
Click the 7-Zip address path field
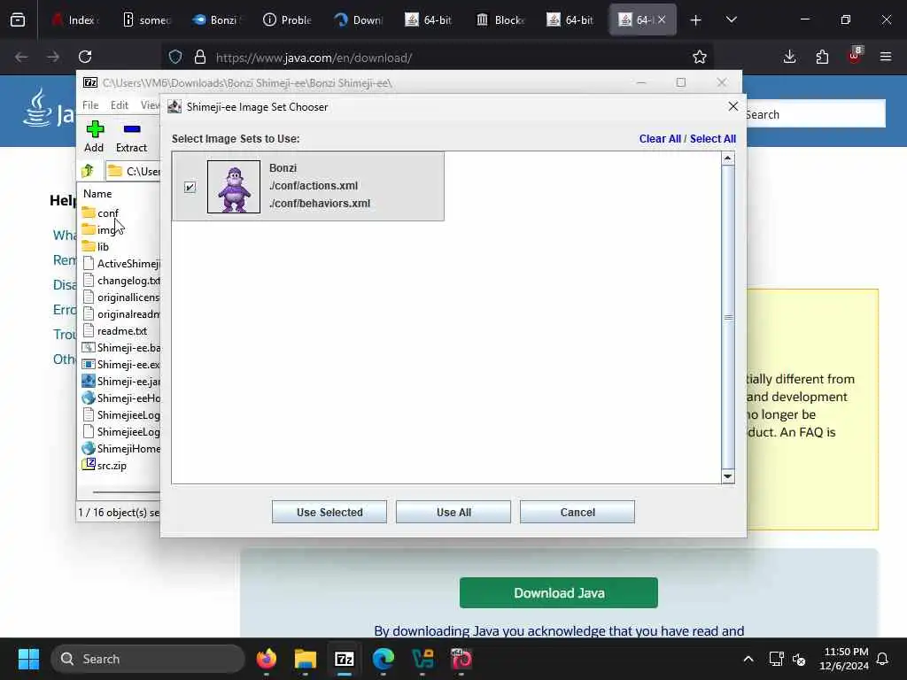(x=135, y=171)
